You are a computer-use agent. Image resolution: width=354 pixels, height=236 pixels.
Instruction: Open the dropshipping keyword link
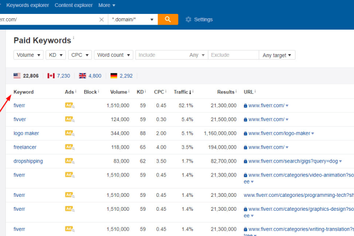[28, 161]
